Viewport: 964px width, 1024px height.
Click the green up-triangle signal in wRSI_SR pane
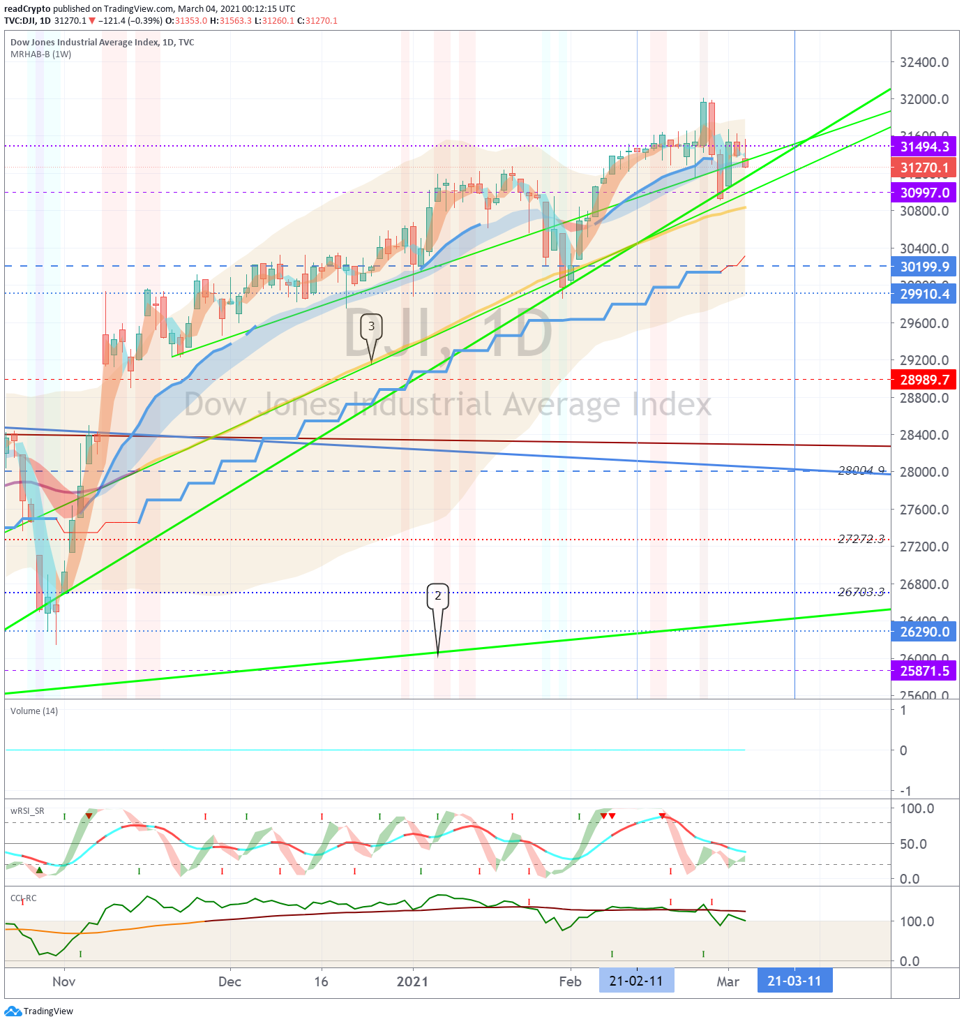[x=40, y=870]
